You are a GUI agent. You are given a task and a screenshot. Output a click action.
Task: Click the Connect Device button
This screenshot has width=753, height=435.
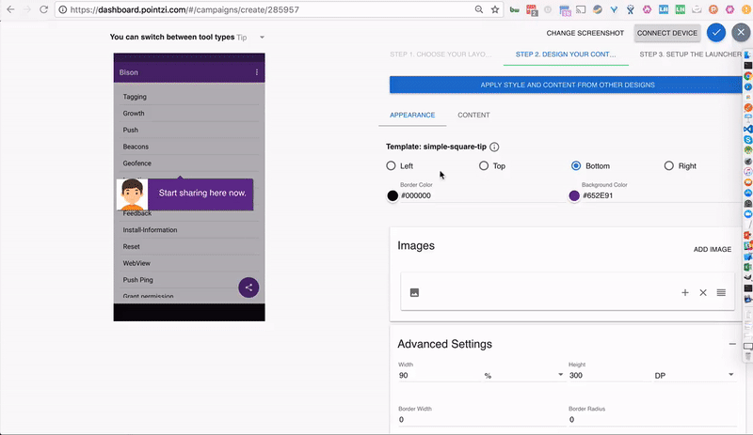(667, 33)
